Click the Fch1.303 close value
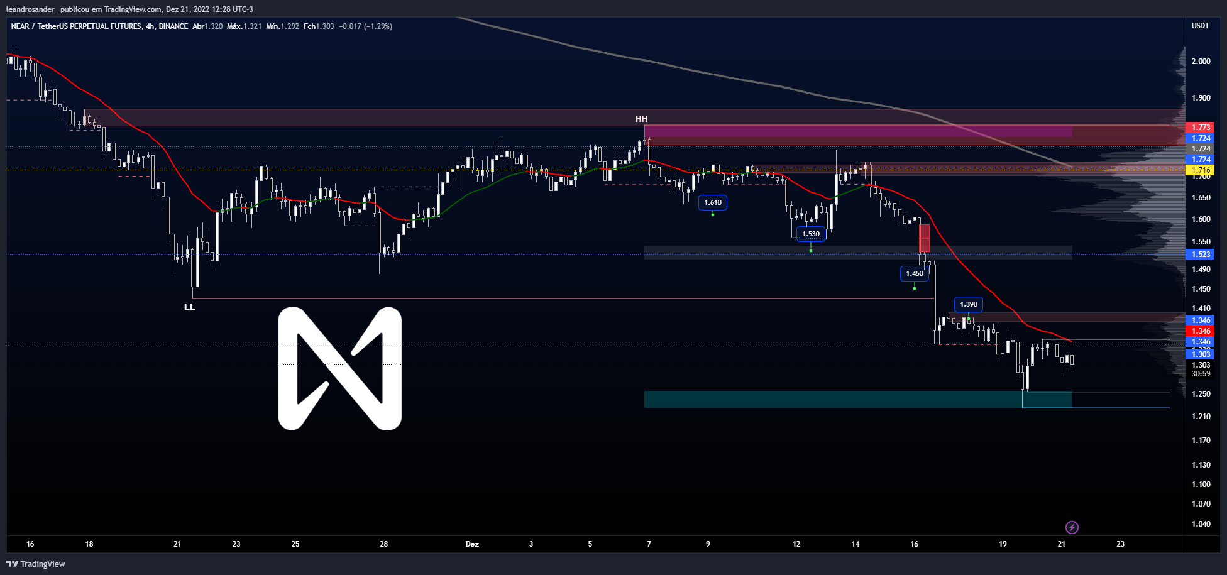The height and width of the screenshot is (575, 1227). [x=319, y=26]
